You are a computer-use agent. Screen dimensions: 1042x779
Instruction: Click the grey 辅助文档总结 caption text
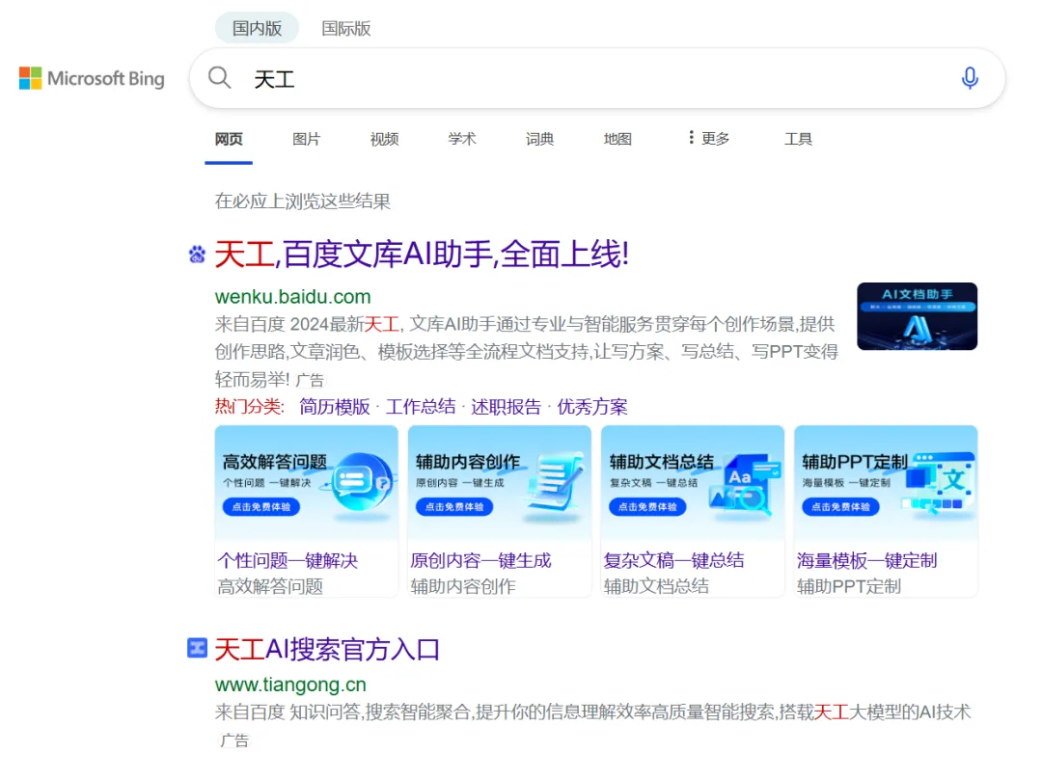click(x=657, y=586)
